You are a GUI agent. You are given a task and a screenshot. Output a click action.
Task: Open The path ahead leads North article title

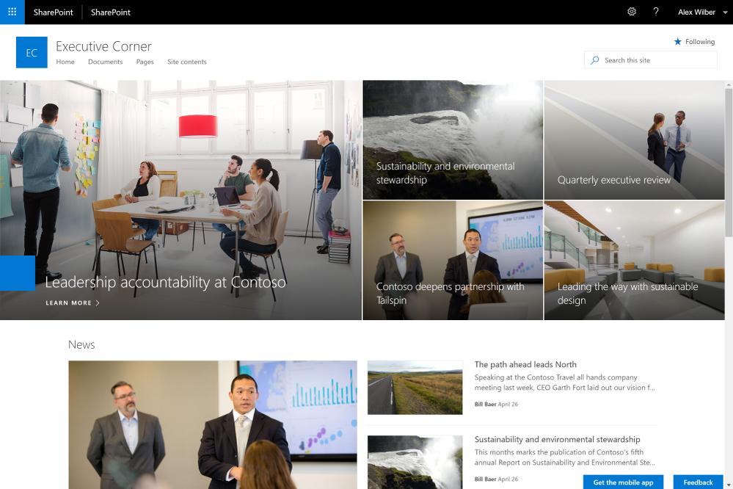click(525, 364)
